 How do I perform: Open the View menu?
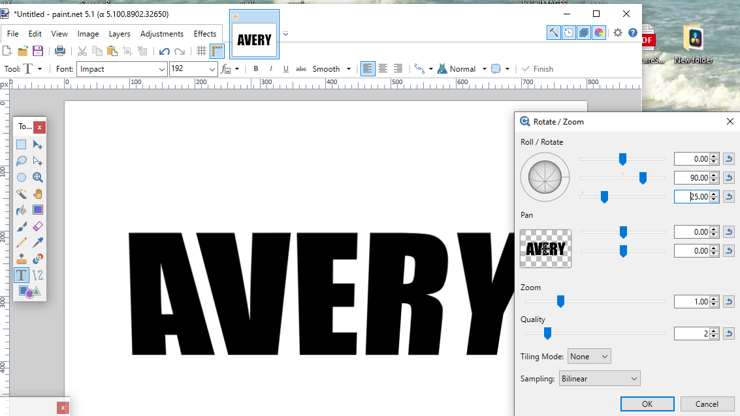tap(59, 34)
